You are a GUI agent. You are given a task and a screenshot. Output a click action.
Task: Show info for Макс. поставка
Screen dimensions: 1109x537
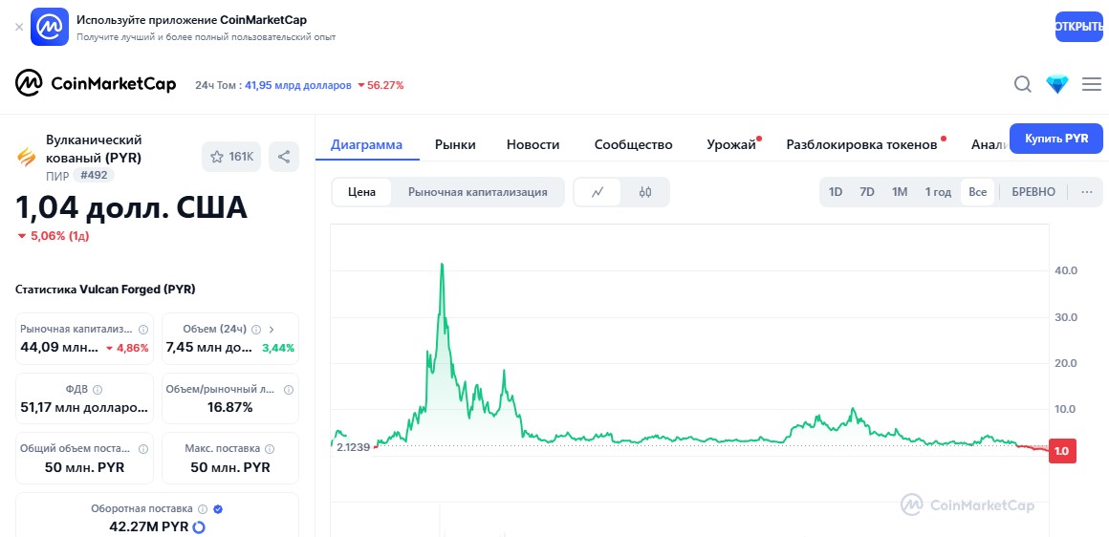tap(270, 449)
